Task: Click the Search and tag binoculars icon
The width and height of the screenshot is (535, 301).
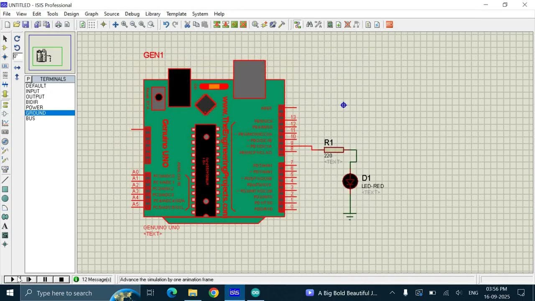Action: pos(309,25)
